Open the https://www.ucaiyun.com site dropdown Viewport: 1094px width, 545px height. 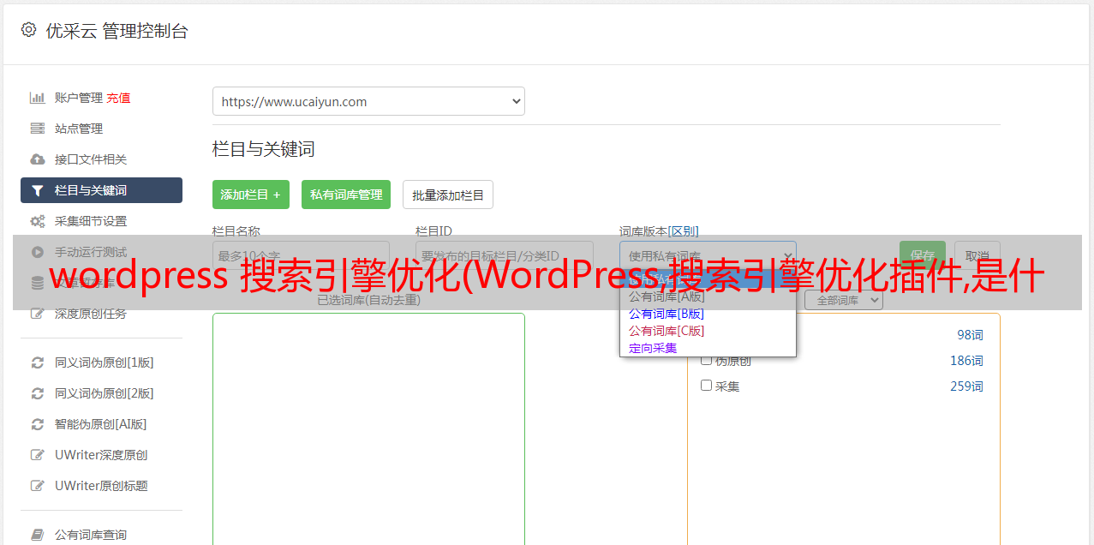point(368,101)
